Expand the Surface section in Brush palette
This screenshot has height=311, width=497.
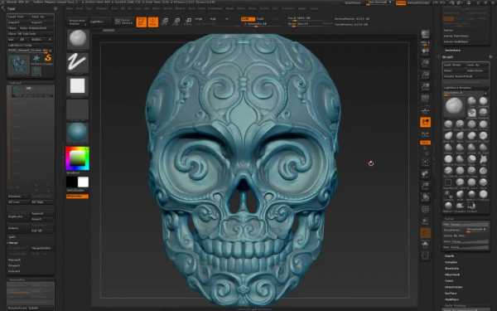[451, 294]
